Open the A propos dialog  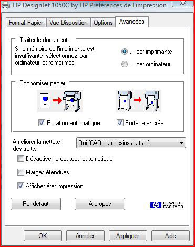[x=100, y=204]
